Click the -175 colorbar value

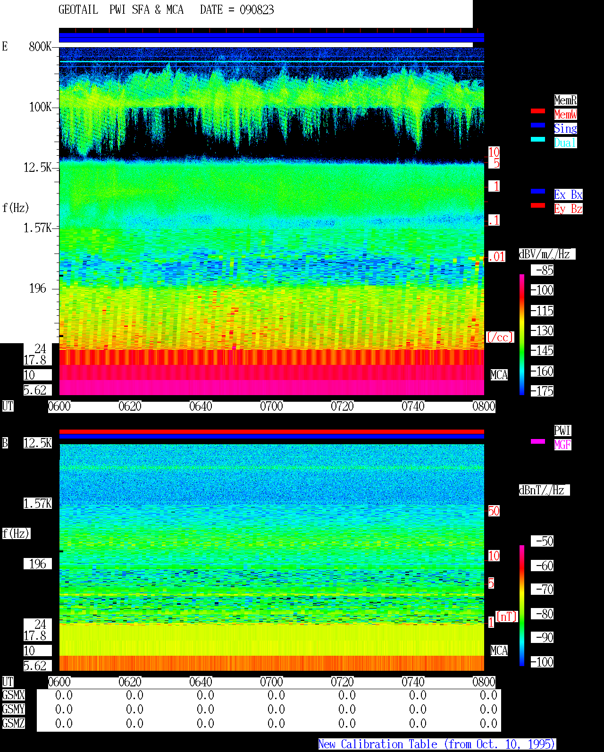[543, 391]
